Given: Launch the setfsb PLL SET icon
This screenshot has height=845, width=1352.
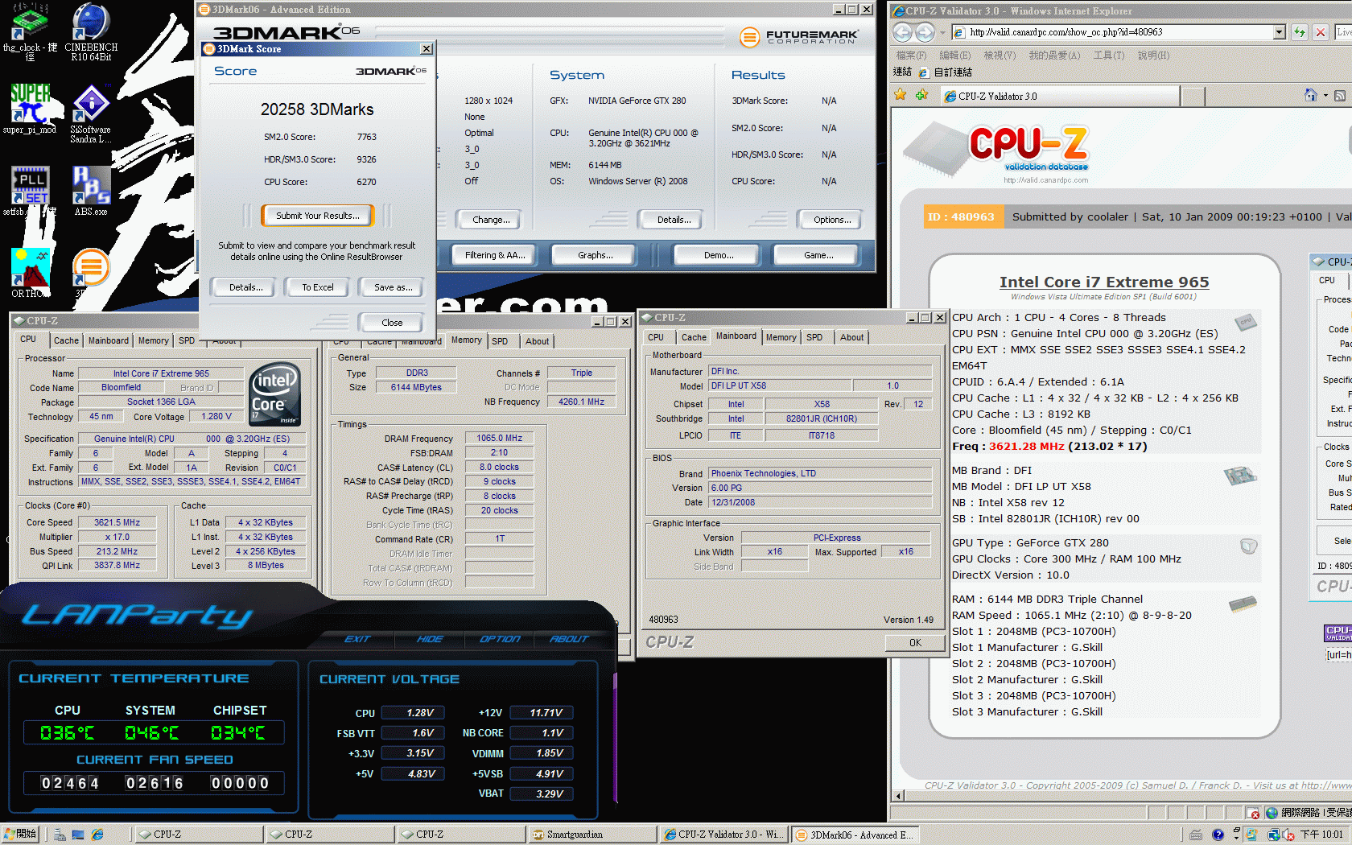Looking at the screenshot, I should (30, 190).
